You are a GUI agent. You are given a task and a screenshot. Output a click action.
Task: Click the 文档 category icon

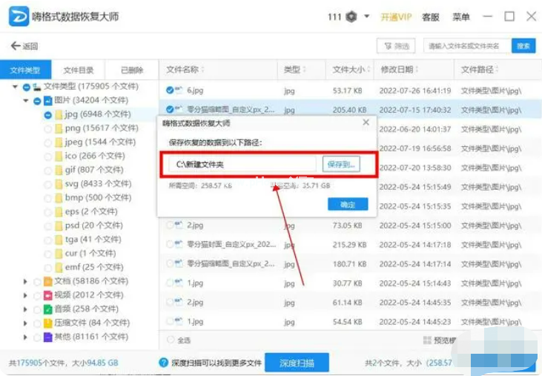point(48,282)
